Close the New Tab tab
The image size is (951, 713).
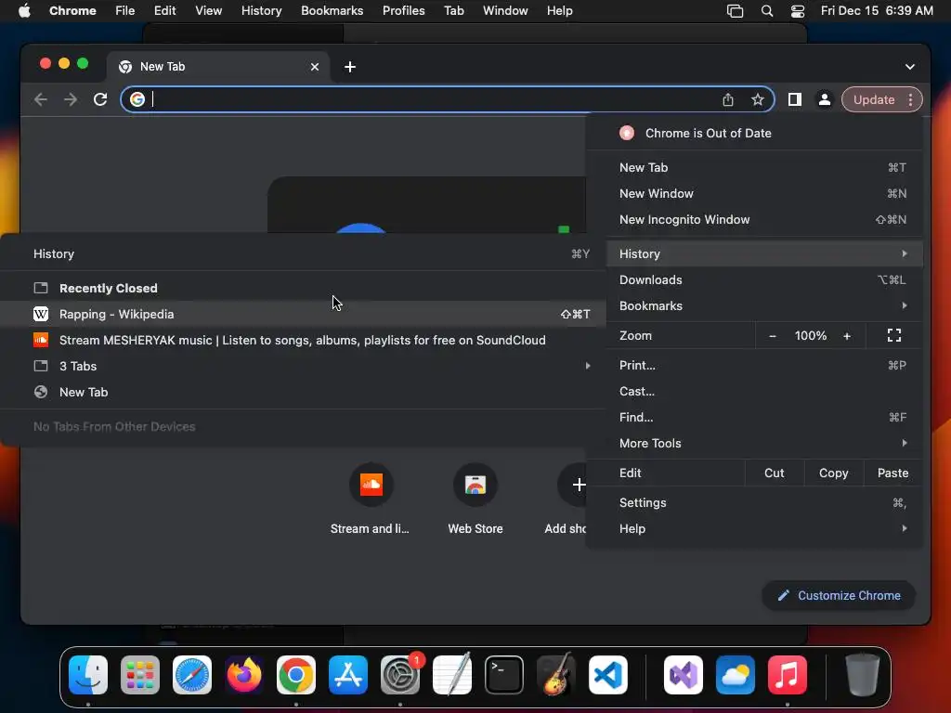coord(315,67)
